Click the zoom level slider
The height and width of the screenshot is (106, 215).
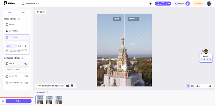click(203, 86)
